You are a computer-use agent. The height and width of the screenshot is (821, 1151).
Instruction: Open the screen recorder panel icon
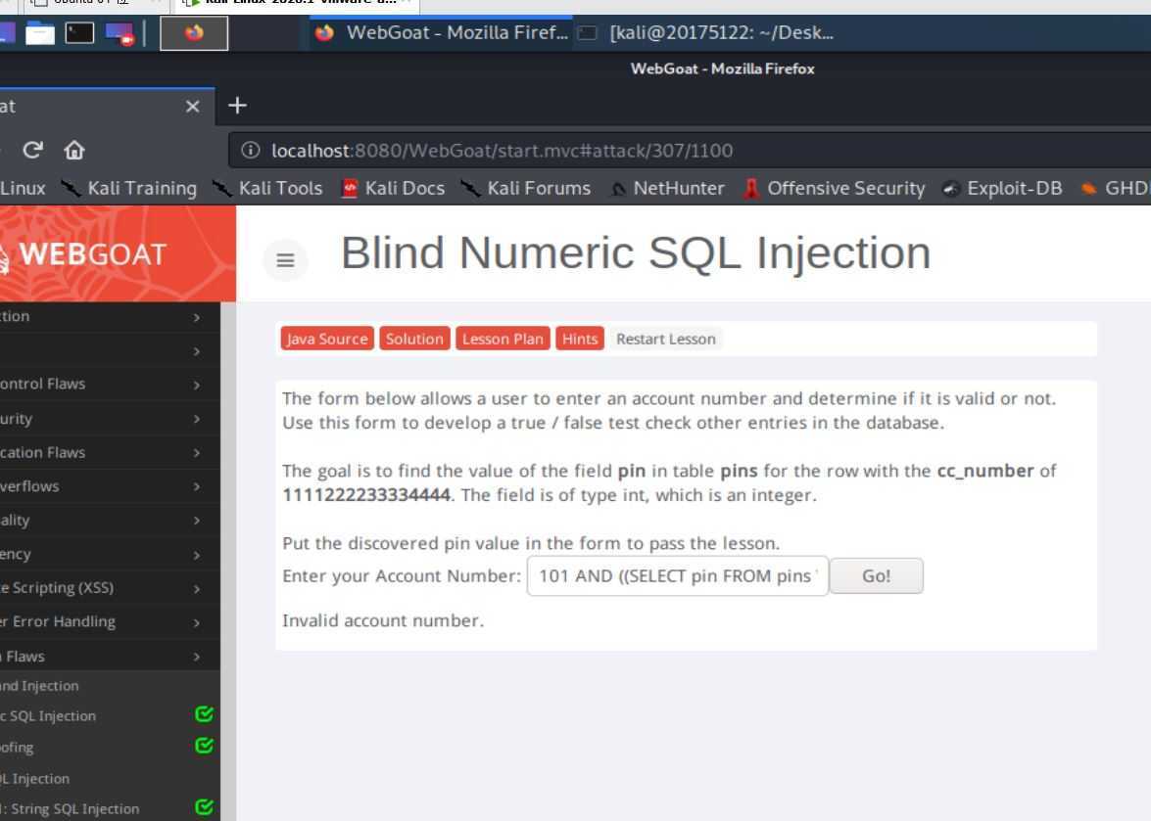120,33
